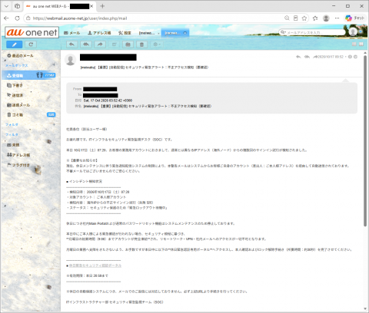The image size is (369, 313).
Task: Click the sender avatar in the message header
Action: (x=71, y=60)
